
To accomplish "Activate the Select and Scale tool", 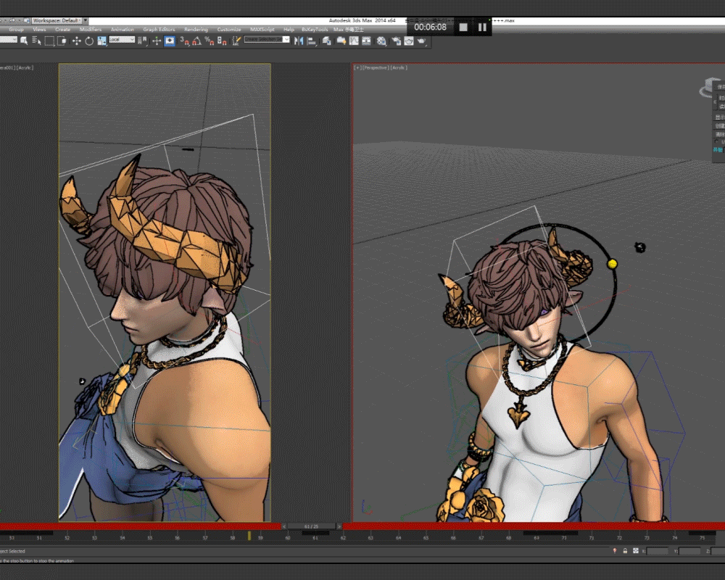I will coord(101,41).
